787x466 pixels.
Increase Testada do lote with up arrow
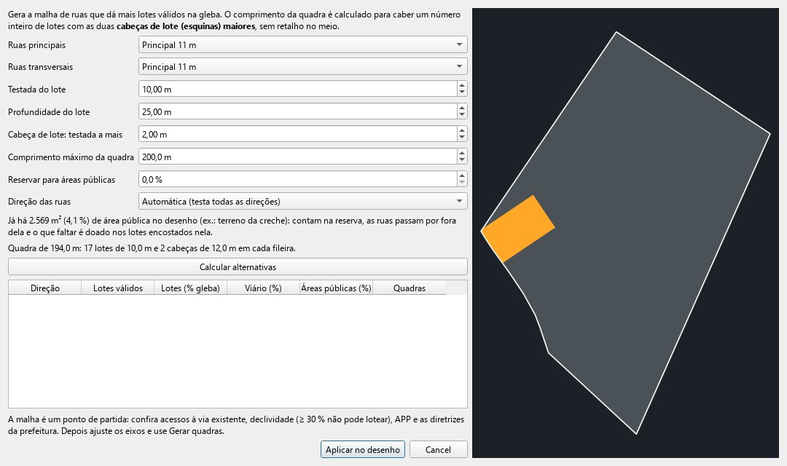tap(462, 85)
